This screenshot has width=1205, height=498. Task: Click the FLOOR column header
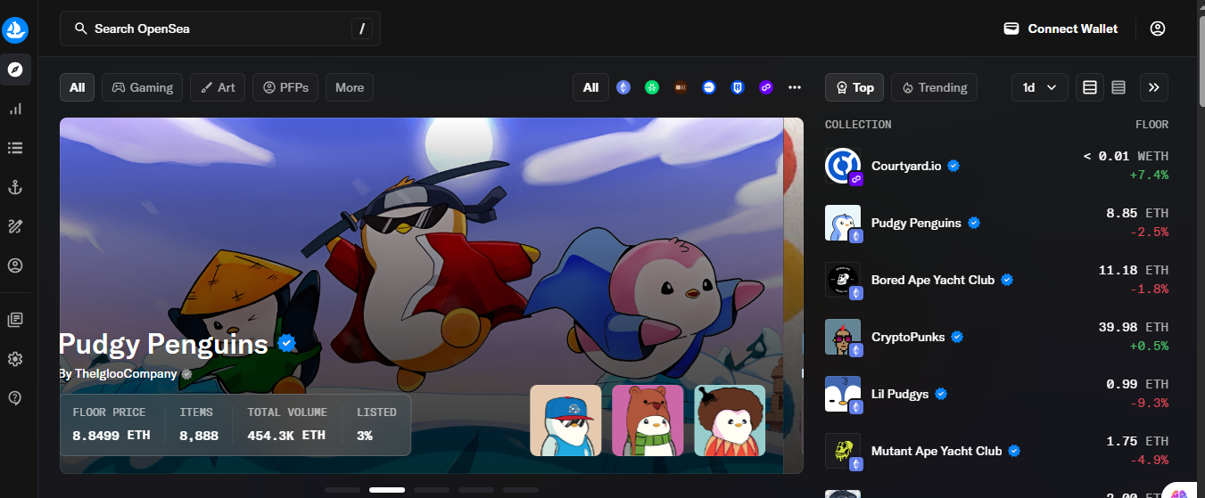click(x=1151, y=125)
